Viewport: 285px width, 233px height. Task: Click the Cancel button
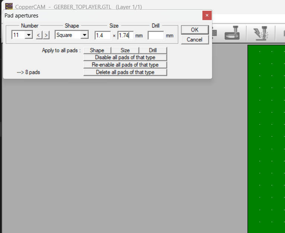(x=195, y=40)
